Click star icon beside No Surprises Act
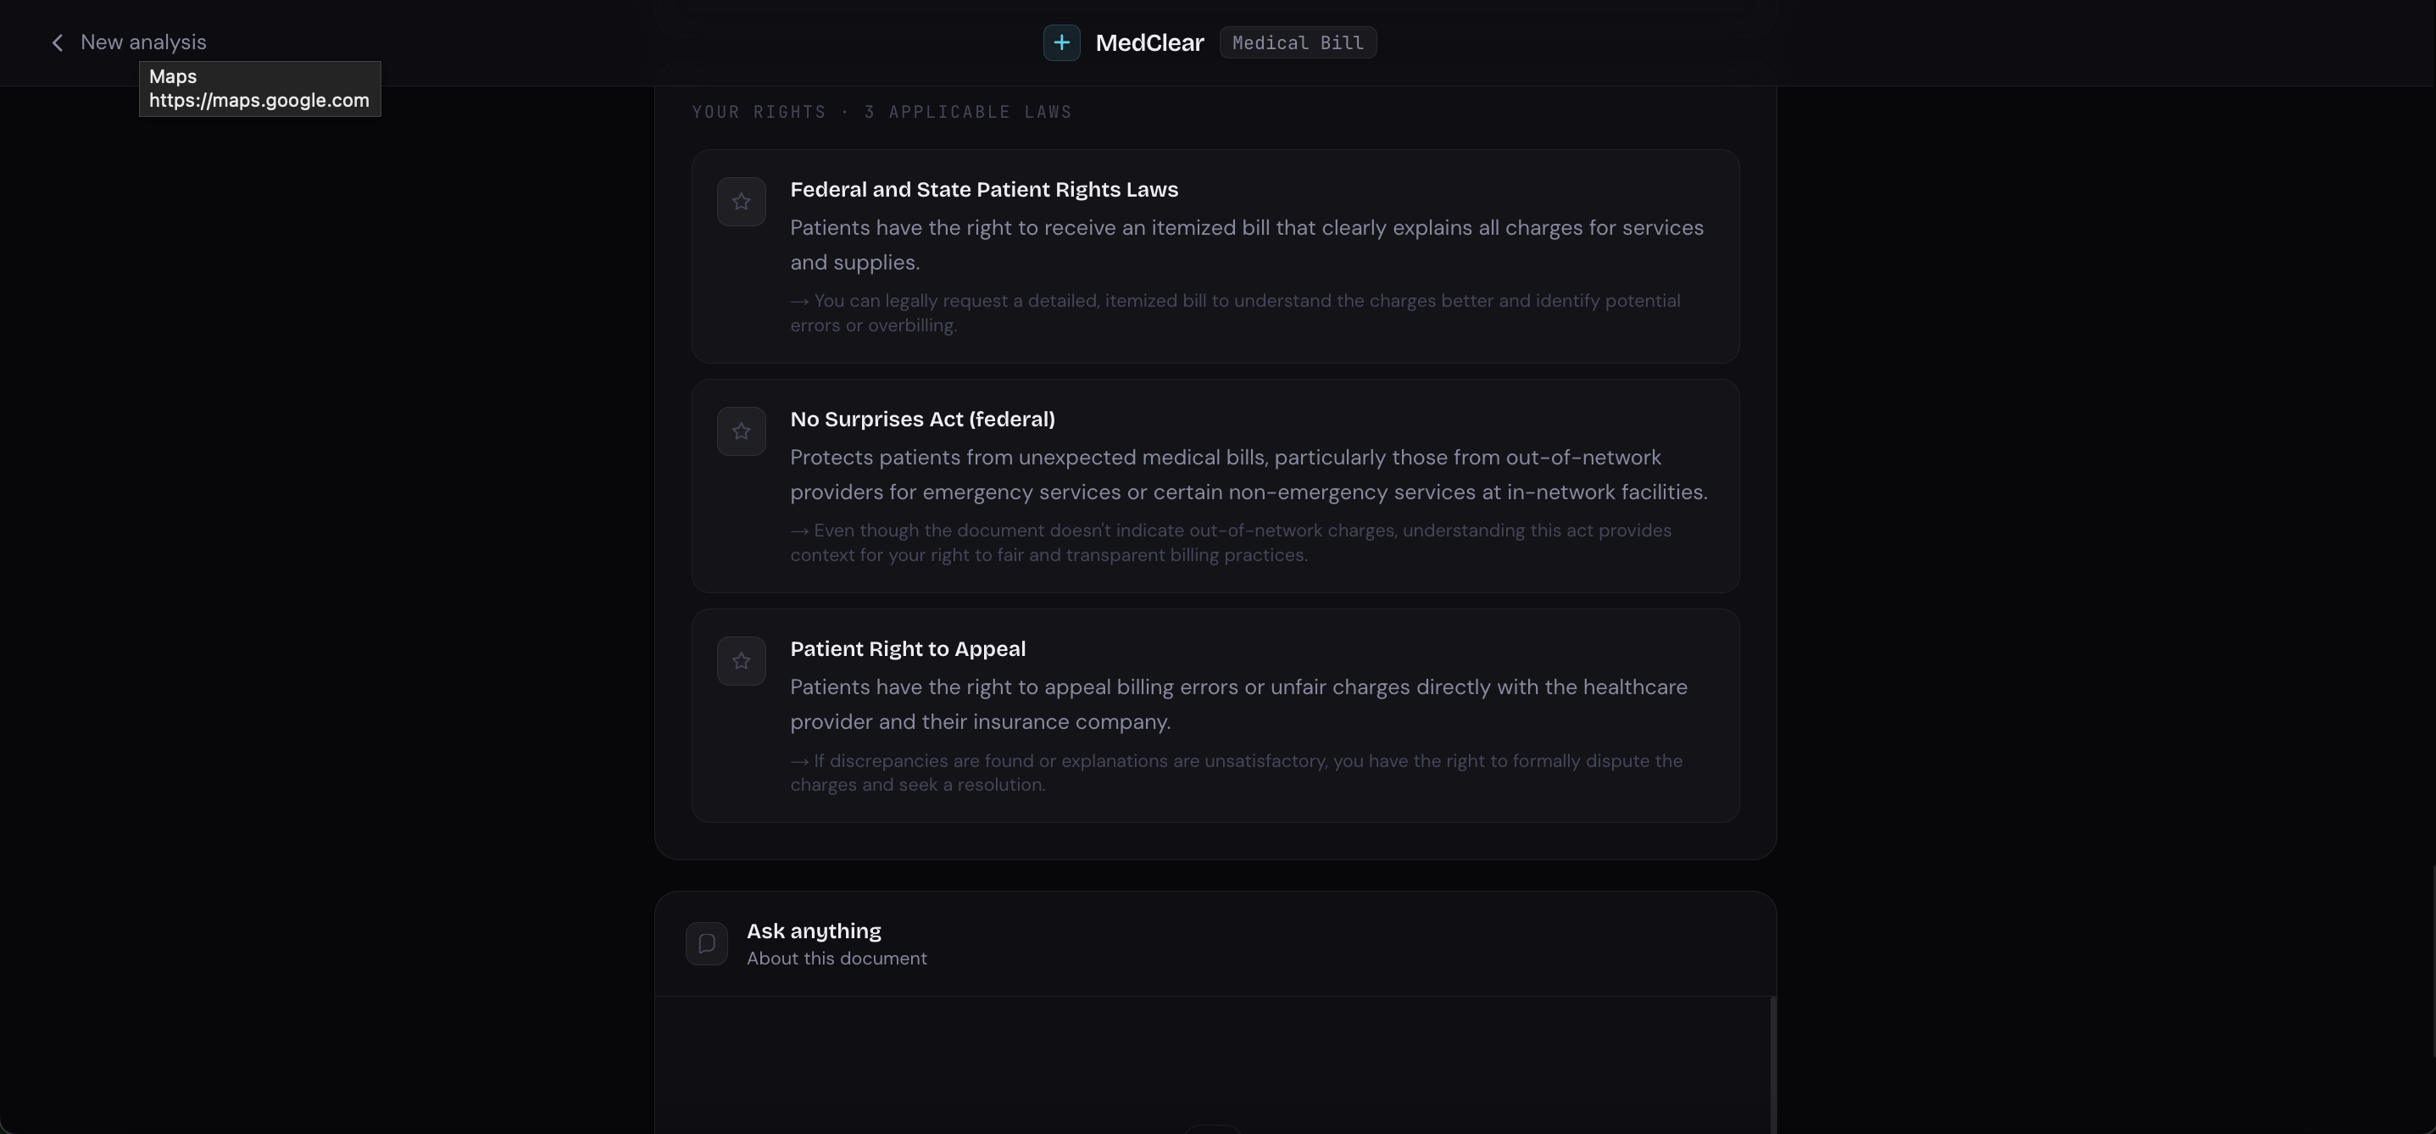This screenshot has height=1134, width=2436. 741,431
